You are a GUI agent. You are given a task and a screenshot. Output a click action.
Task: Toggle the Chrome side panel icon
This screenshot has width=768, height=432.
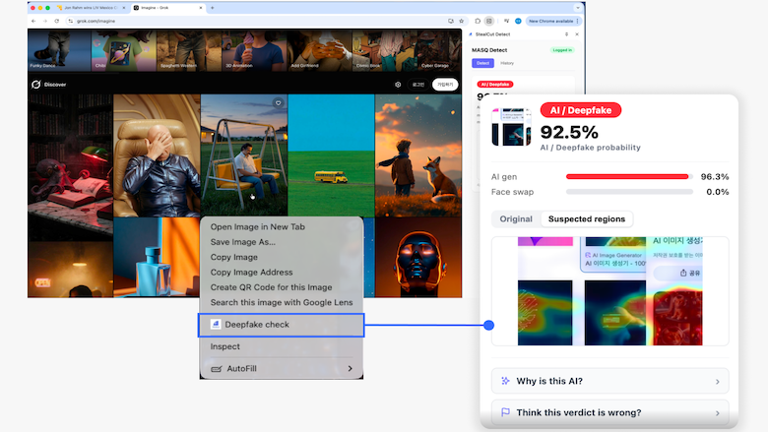coord(488,21)
